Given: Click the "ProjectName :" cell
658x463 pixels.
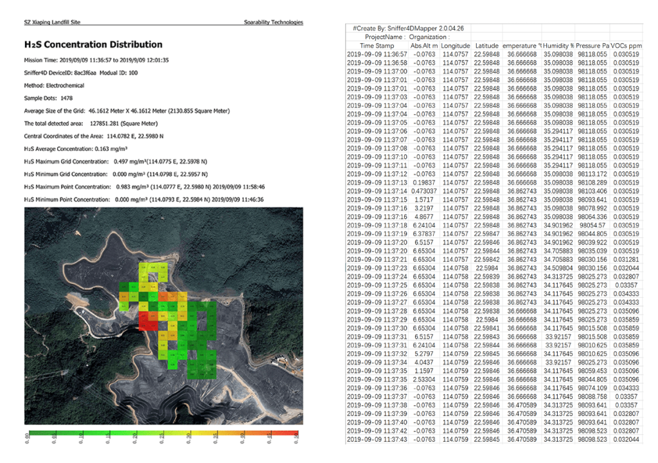Looking at the screenshot, I should (x=386, y=37).
